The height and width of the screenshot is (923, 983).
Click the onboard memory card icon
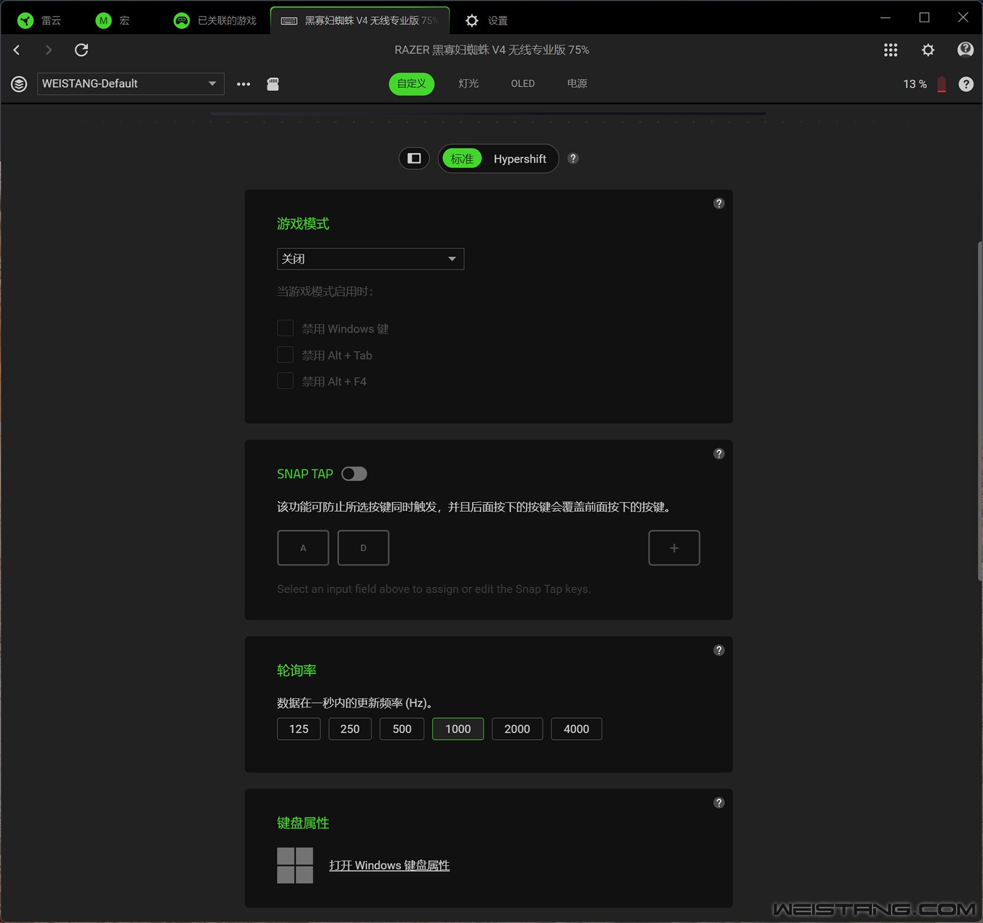coord(273,84)
